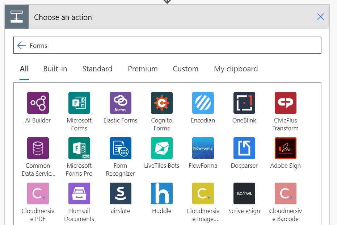This screenshot has height=225, width=337.
Task: Switch to the All tab
Action: coord(24,69)
